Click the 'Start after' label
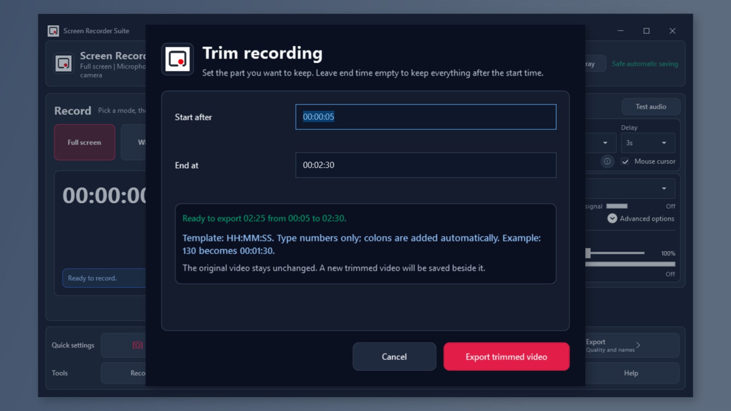The width and height of the screenshot is (731, 411). click(193, 117)
